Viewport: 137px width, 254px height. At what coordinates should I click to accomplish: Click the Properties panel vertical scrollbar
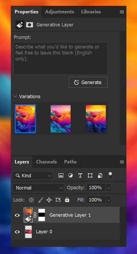(123, 88)
